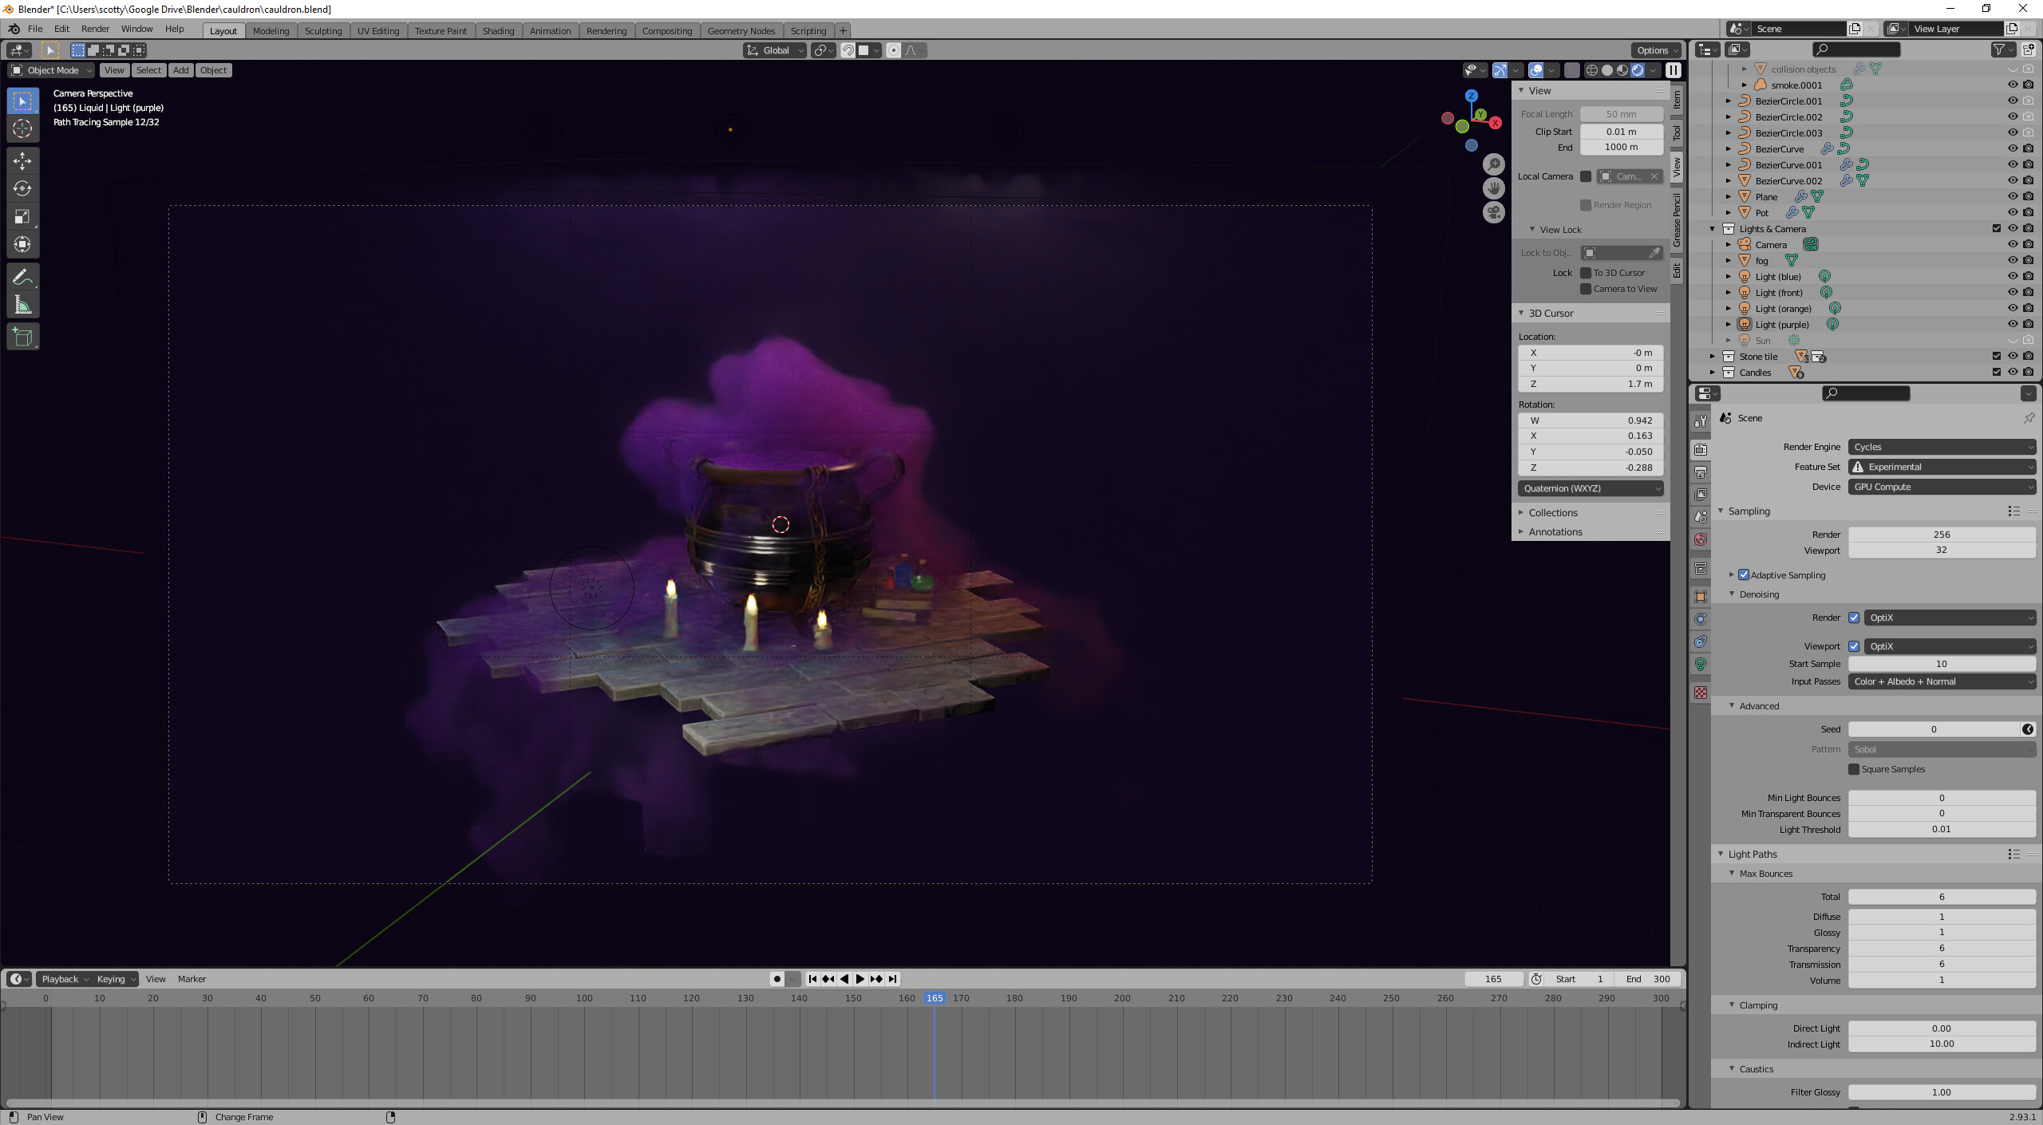Select the Cursor tool in the toolbar

coord(22,128)
